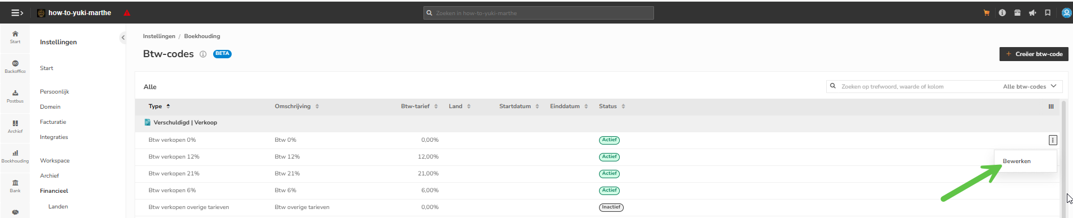Click the search magnifier in table filter
1073x218 pixels.
833,86
